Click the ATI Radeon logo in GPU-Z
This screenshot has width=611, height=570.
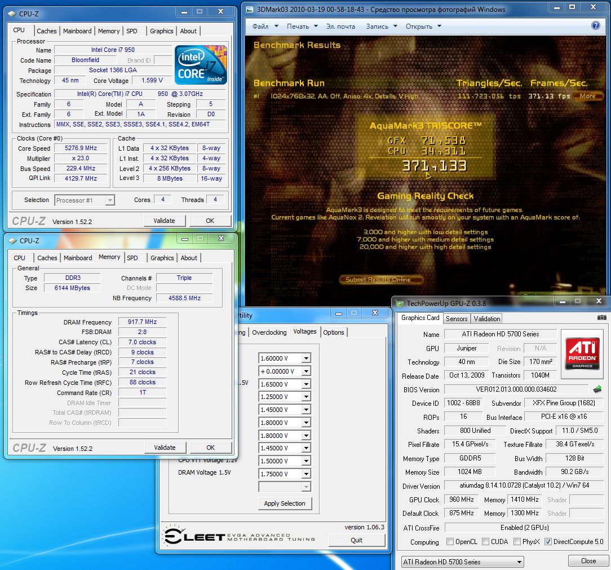[582, 354]
